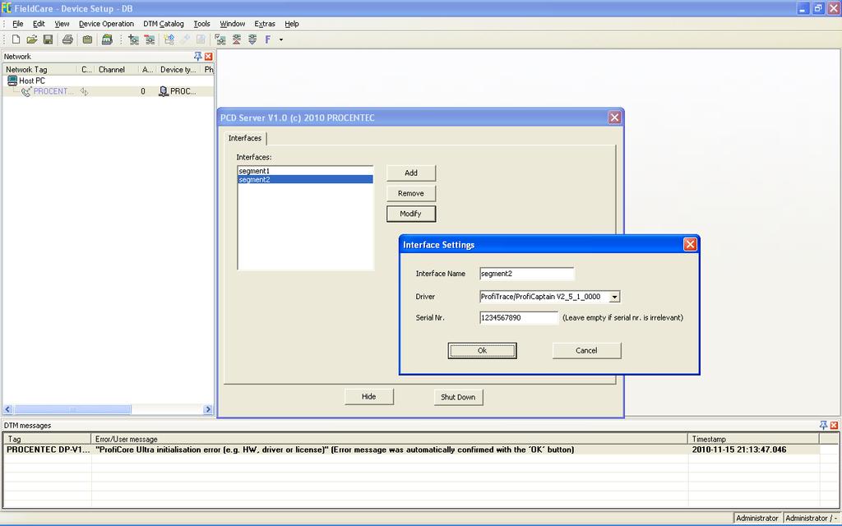The width and height of the screenshot is (842, 526).
Task: Close the DTM messages panel
Action: click(834, 425)
